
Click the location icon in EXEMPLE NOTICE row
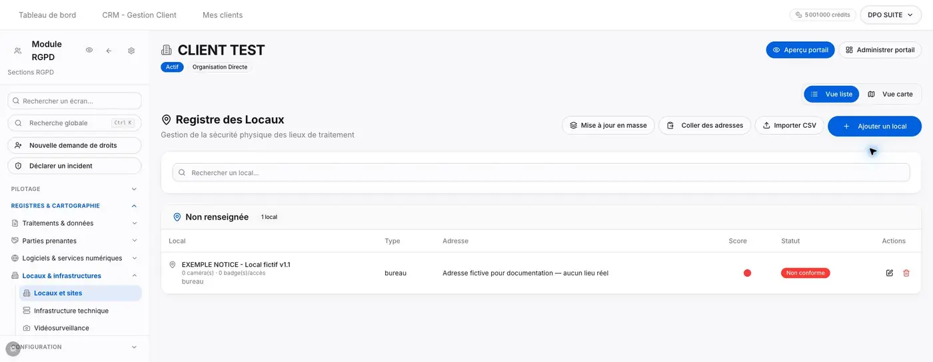tap(173, 265)
